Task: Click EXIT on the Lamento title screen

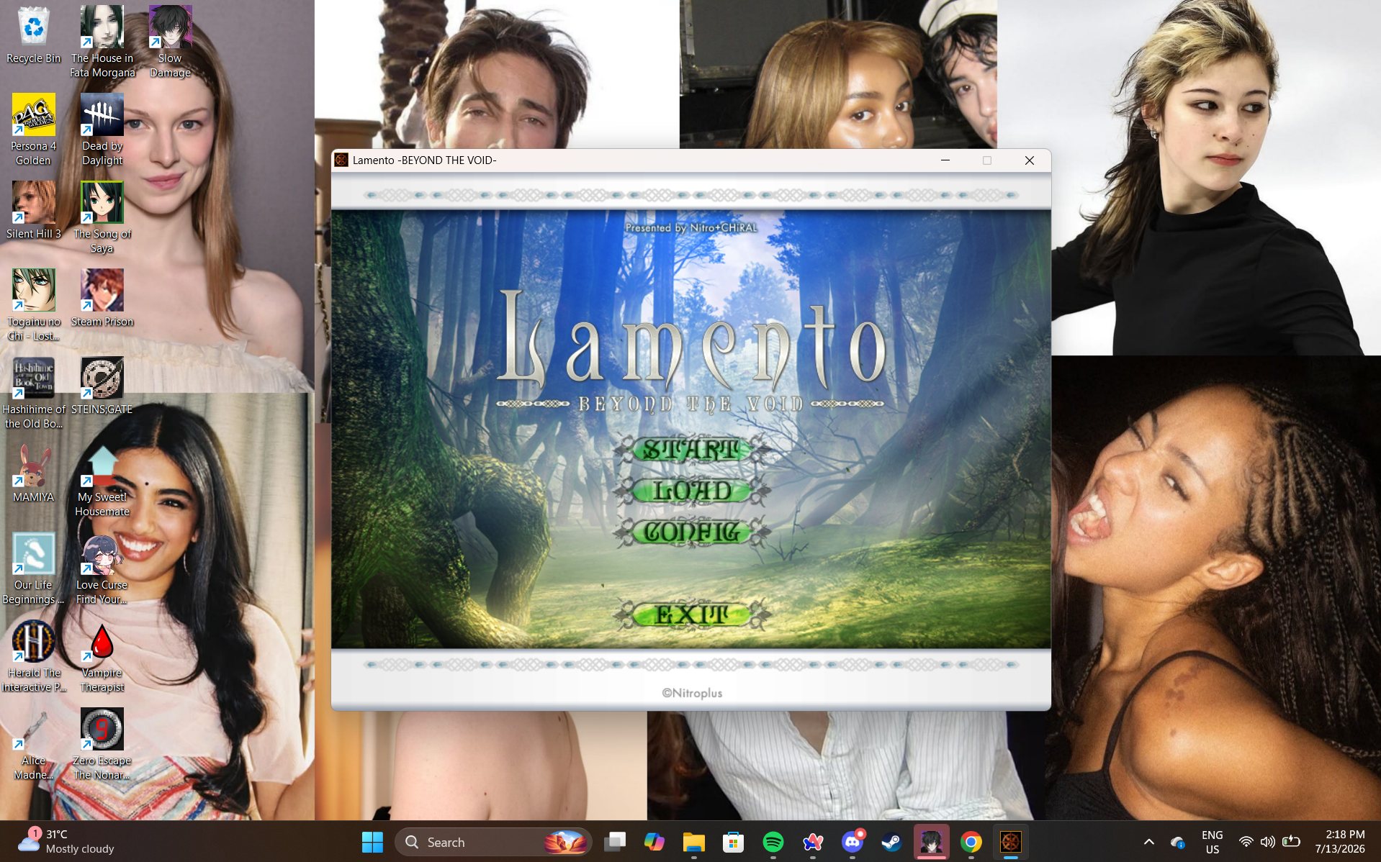Action: pyautogui.click(x=691, y=614)
